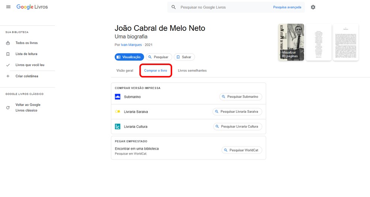The image size is (370, 197).
Task: Open the table of contents page thumbnail
Action: 318,42
